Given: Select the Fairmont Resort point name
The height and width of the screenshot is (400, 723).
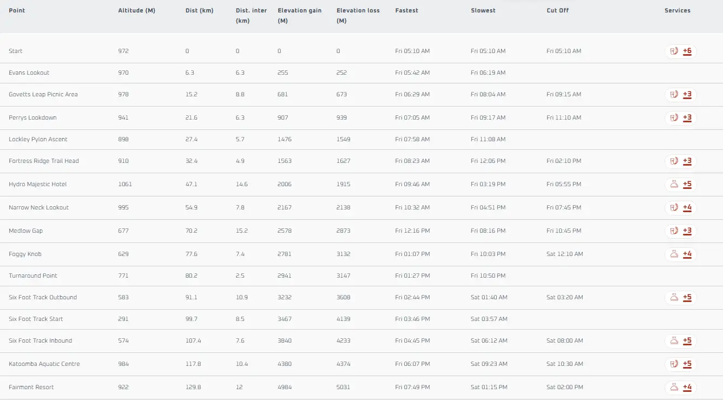Looking at the screenshot, I should tap(31, 387).
